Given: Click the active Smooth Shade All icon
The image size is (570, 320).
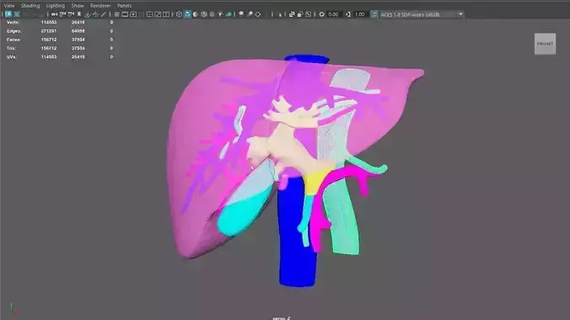Looking at the screenshot, I should point(187,14).
